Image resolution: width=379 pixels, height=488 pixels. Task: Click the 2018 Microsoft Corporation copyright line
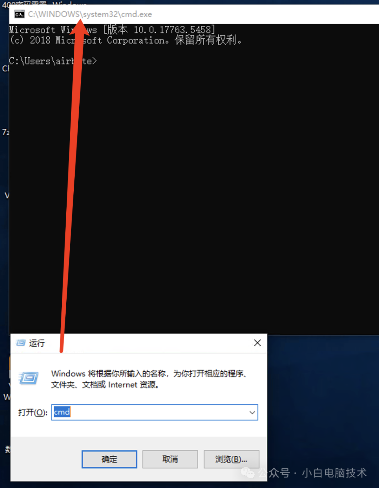click(126, 40)
